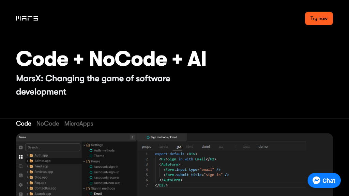Collapse the Settings folder
The image size is (349, 196).
coord(85,145)
